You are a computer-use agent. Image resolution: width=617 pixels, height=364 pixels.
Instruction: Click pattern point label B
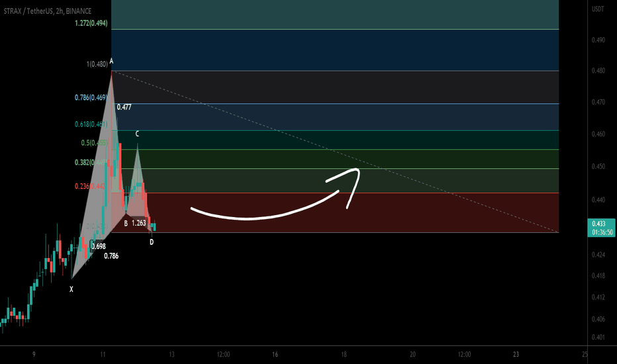click(126, 224)
